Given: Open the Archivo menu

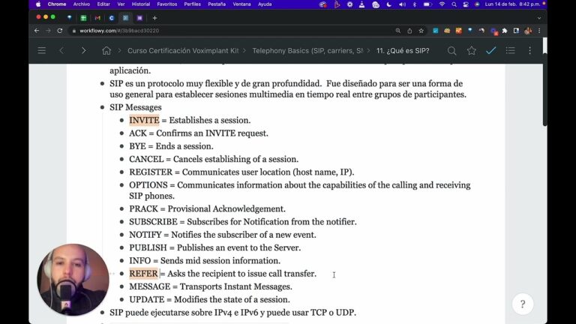Looking at the screenshot, I should click(x=82, y=4).
